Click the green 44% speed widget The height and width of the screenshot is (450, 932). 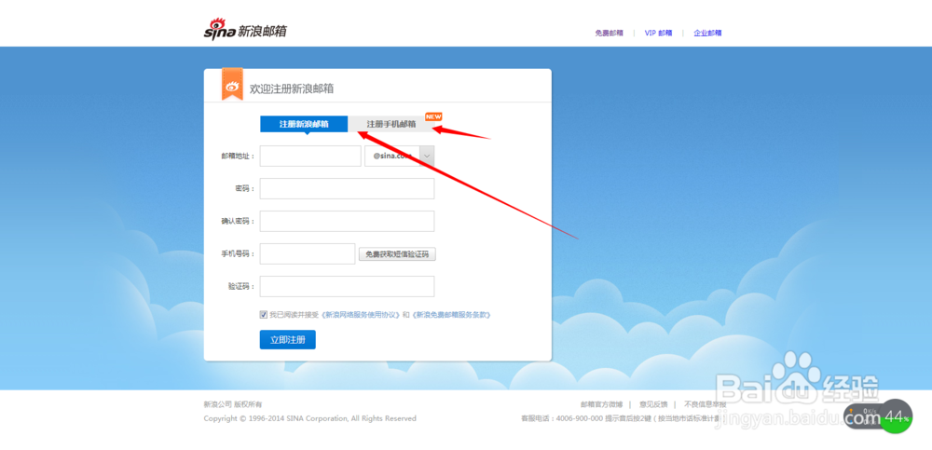(x=895, y=416)
